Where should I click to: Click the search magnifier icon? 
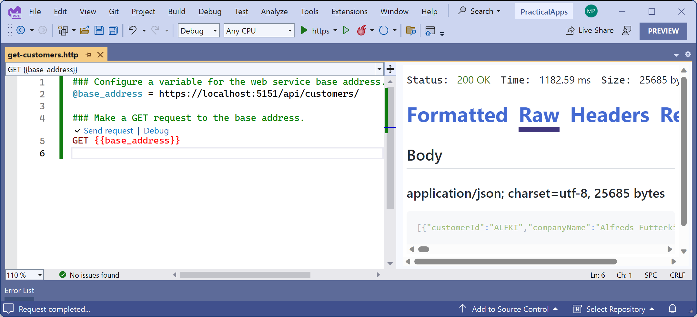[462, 11]
